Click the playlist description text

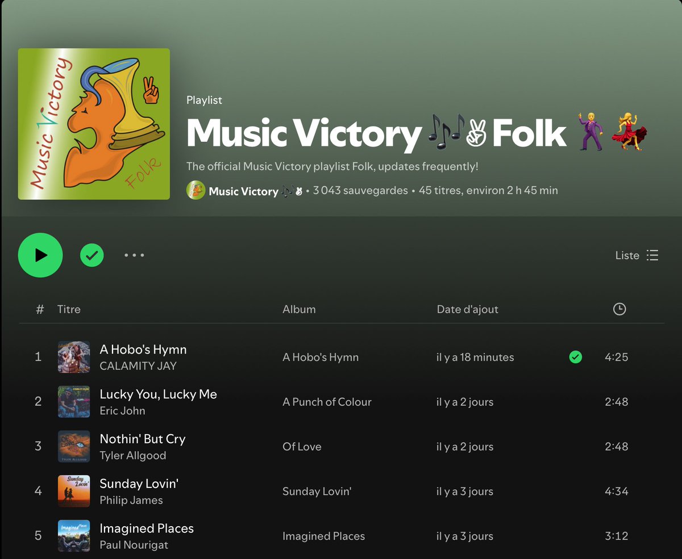(332, 167)
